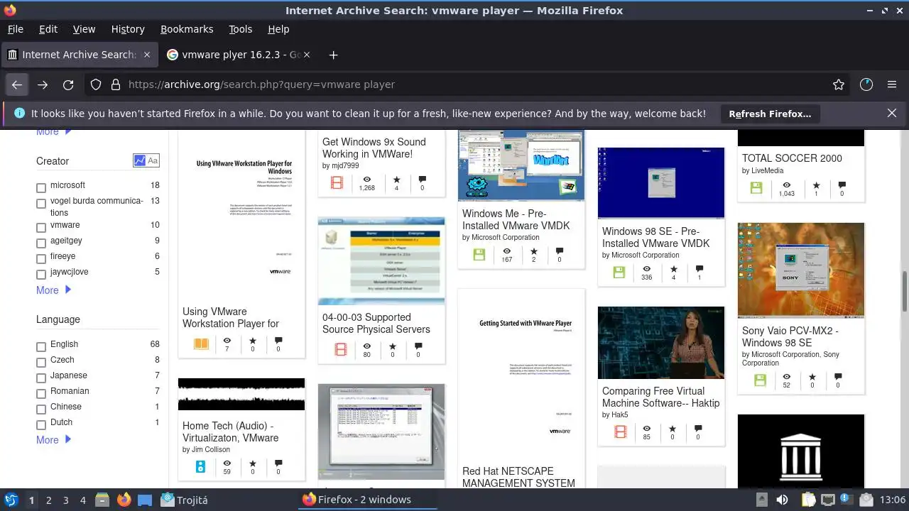The height and width of the screenshot is (511, 909).
Task: Open the History menu
Action: point(128,29)
